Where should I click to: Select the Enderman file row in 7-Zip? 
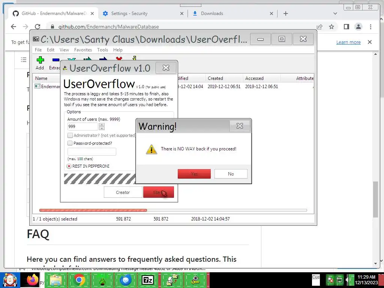pos(173,87)
